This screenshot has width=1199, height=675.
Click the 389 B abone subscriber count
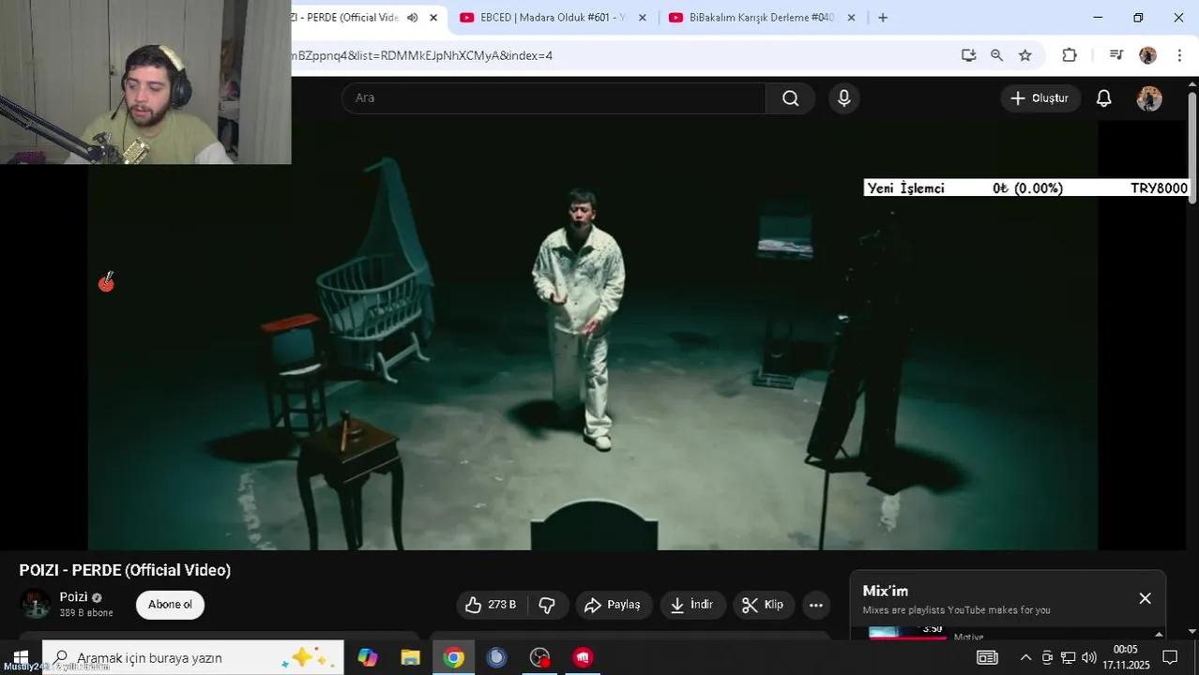pos(86,613)
